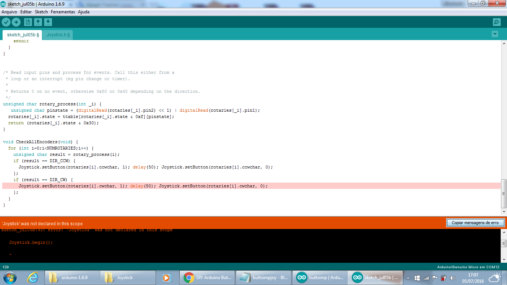The height and width of the screenshot is (285, 507).
Task: Click the code editor vertical scrollbar thumb
Action: [504, 194]
